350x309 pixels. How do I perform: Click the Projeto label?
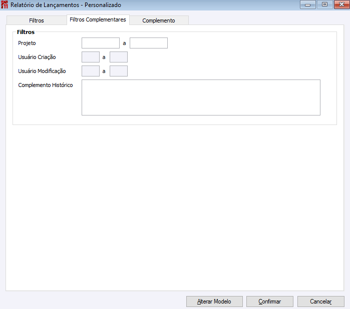coord(27,43)
